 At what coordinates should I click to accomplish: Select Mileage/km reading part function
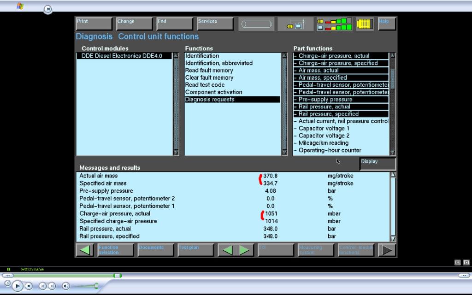pyautogui.click(x=341, y=143)
